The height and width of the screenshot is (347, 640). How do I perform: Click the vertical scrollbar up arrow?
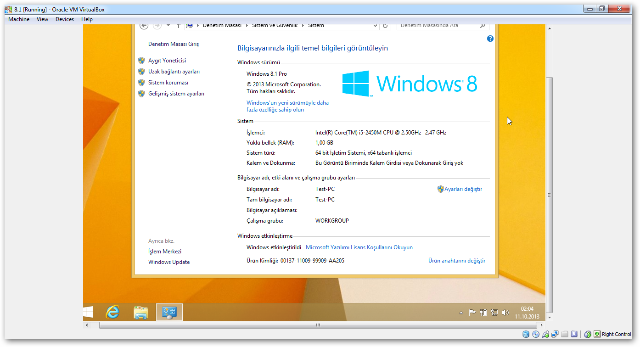pos(549,28)
